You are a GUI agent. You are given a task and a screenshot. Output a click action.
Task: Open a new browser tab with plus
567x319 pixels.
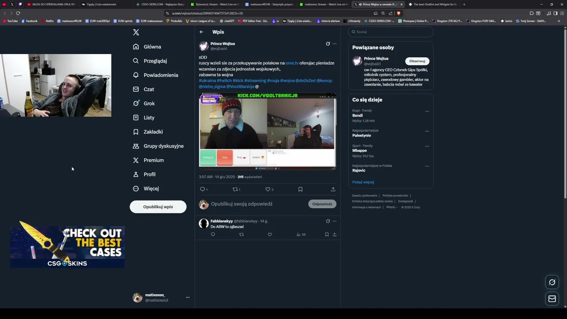[464, 4]
